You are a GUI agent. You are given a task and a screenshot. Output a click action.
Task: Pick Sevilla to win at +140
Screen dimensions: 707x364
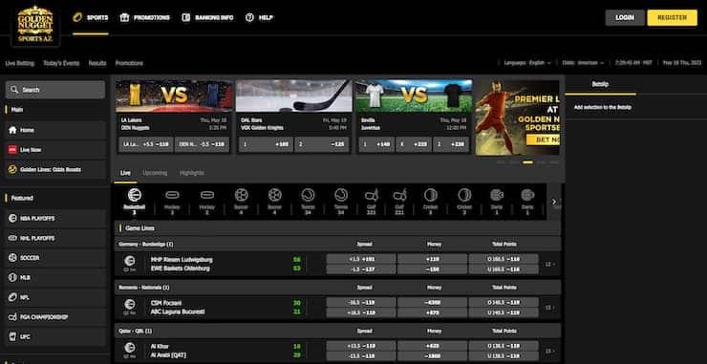376,145
